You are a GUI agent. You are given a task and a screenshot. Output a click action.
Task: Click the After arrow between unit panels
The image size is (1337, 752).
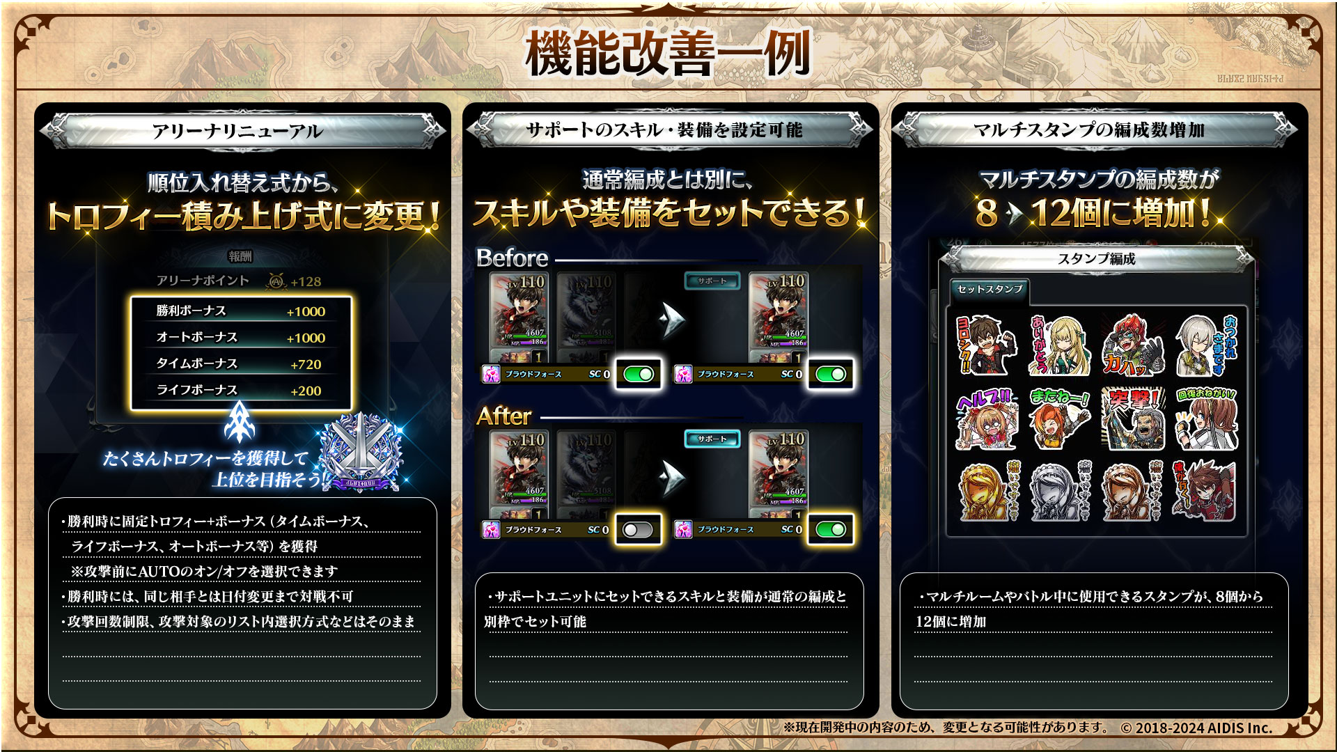tap(673, 477)
